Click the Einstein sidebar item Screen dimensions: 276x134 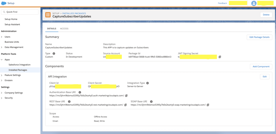tap(9, 80)
